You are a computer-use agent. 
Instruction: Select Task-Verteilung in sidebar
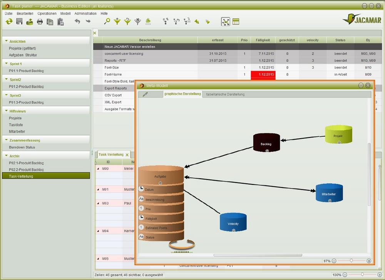(46, 176)
